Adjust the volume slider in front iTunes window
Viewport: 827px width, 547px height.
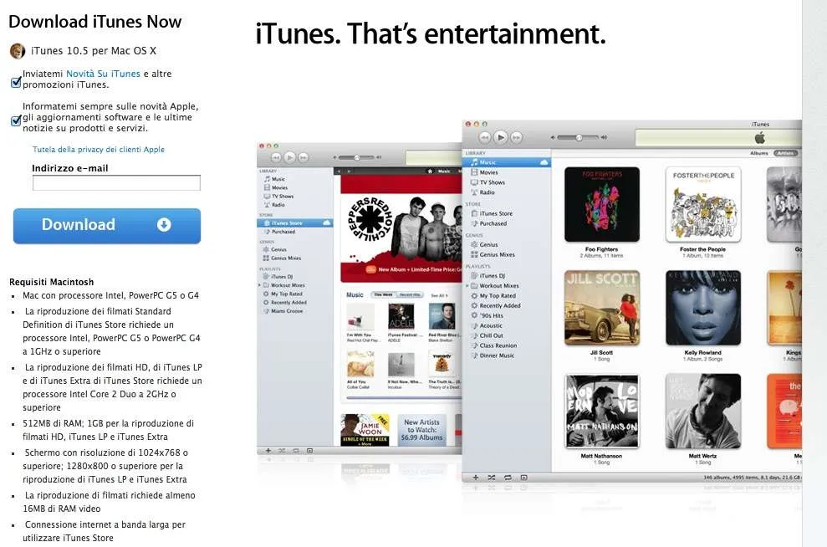579,138
